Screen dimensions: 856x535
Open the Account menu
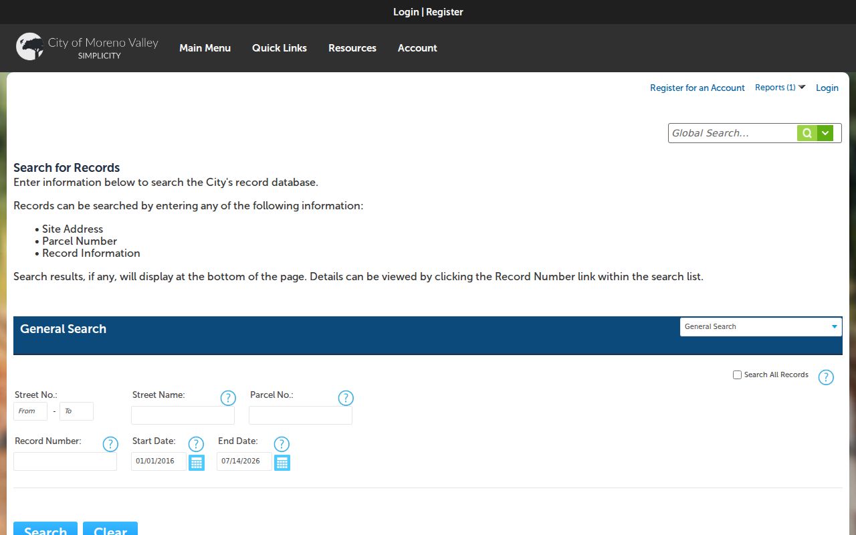click(417, 48)
